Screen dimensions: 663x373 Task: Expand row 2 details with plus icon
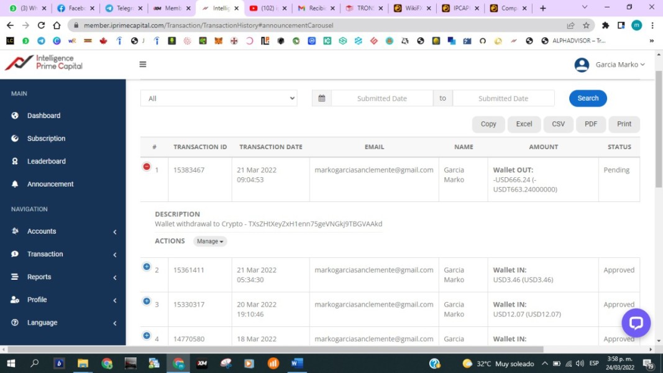[x=147, y=267]
